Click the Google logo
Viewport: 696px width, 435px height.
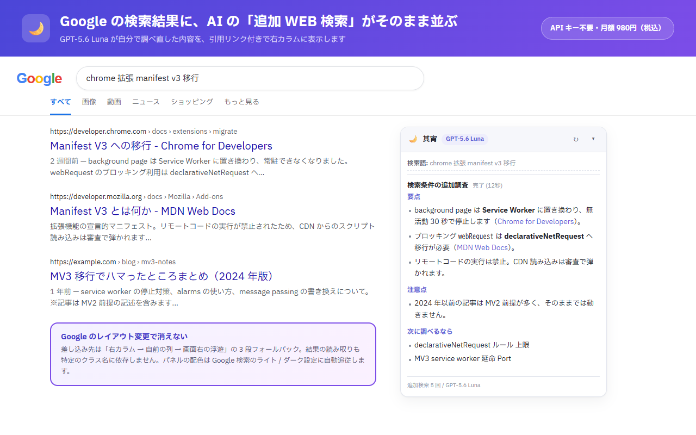point(39,78)
